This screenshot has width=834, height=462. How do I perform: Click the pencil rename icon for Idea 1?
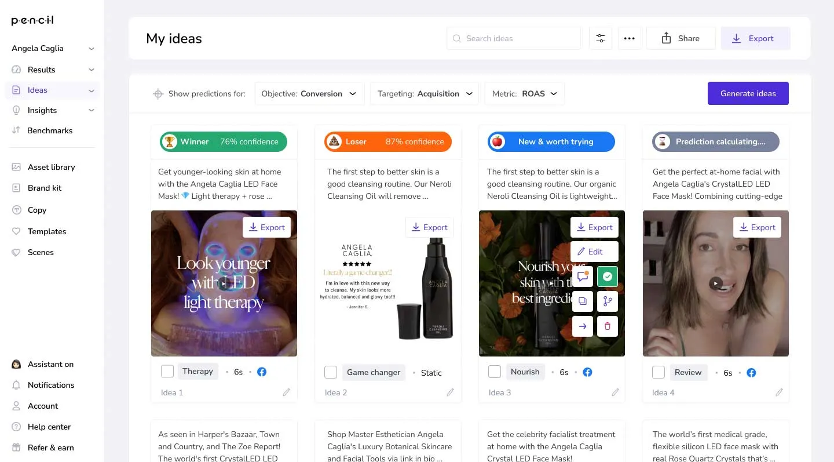[287, 392]
